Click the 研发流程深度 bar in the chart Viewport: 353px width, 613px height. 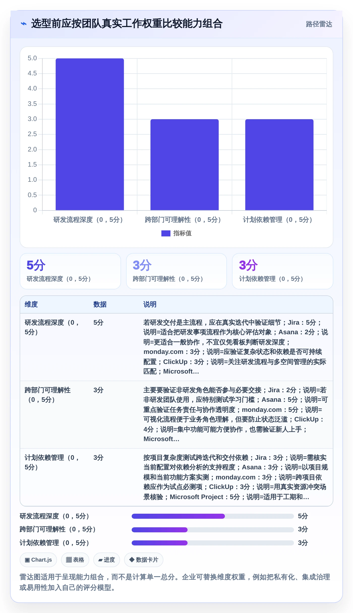[90, 134]
